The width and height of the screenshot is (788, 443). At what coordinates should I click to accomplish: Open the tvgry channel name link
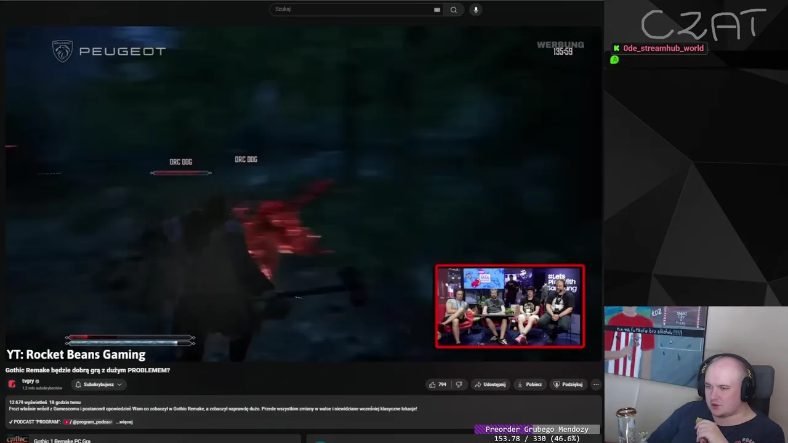click(x=28, y=381)
